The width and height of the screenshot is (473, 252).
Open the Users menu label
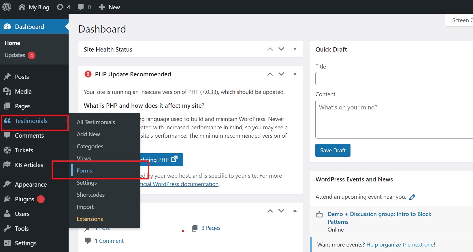(22, 214)
